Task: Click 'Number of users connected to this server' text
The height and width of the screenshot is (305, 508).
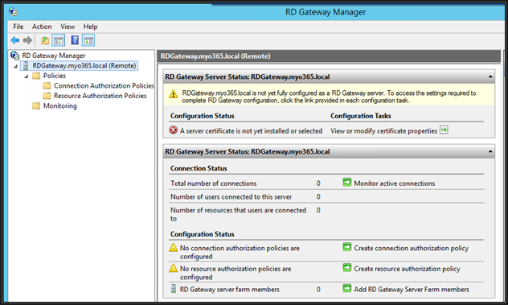Action: [x=231, y=196]
